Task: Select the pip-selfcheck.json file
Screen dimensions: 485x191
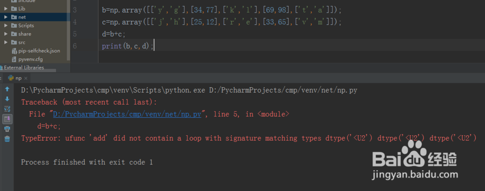Action: (x=39, y=51)
